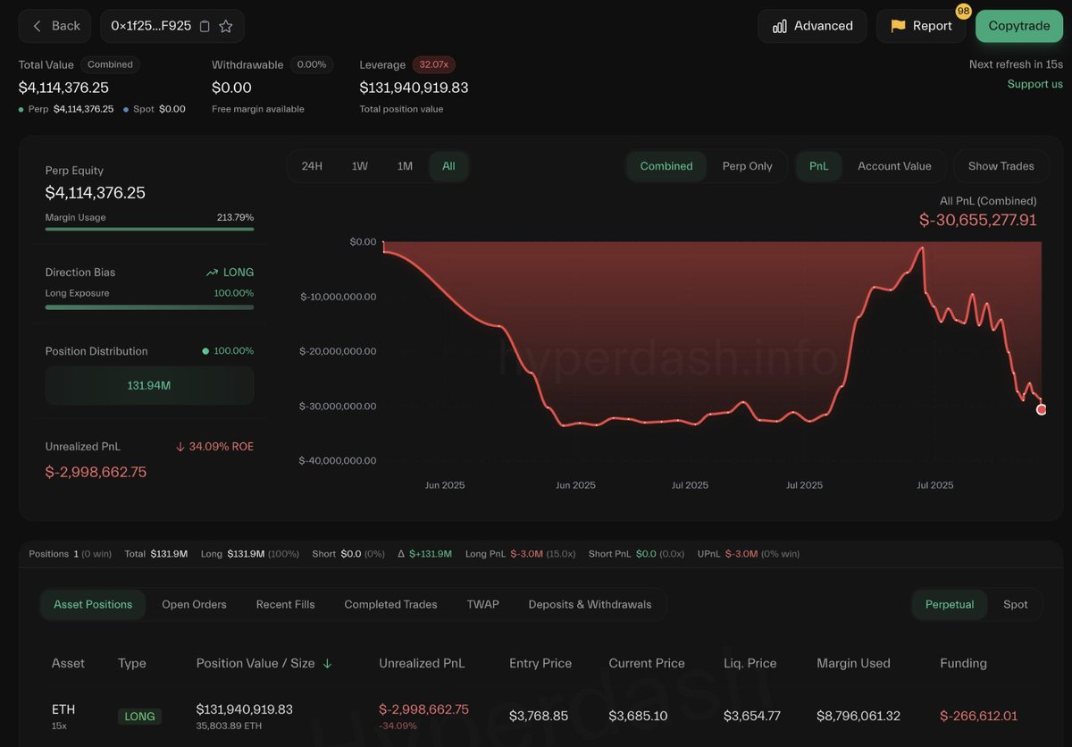The width and height of the screenshot is (1072, 747).
Task: Click the yellow flag icon on Report
Action: (x=898, y=26)
